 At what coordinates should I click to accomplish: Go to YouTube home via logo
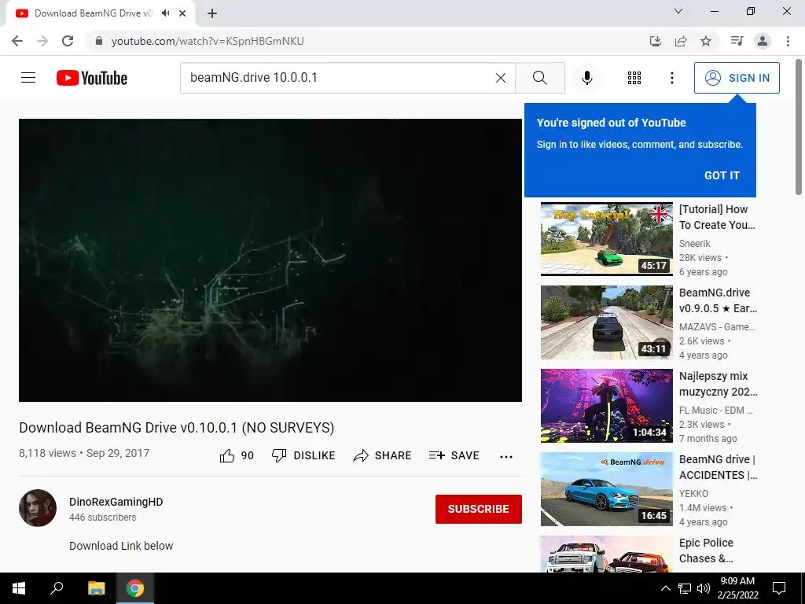(x=92, y=78)
